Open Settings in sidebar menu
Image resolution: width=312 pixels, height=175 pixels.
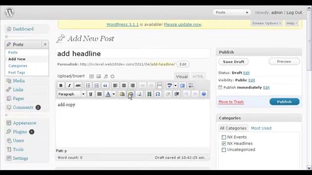[20, 158]
